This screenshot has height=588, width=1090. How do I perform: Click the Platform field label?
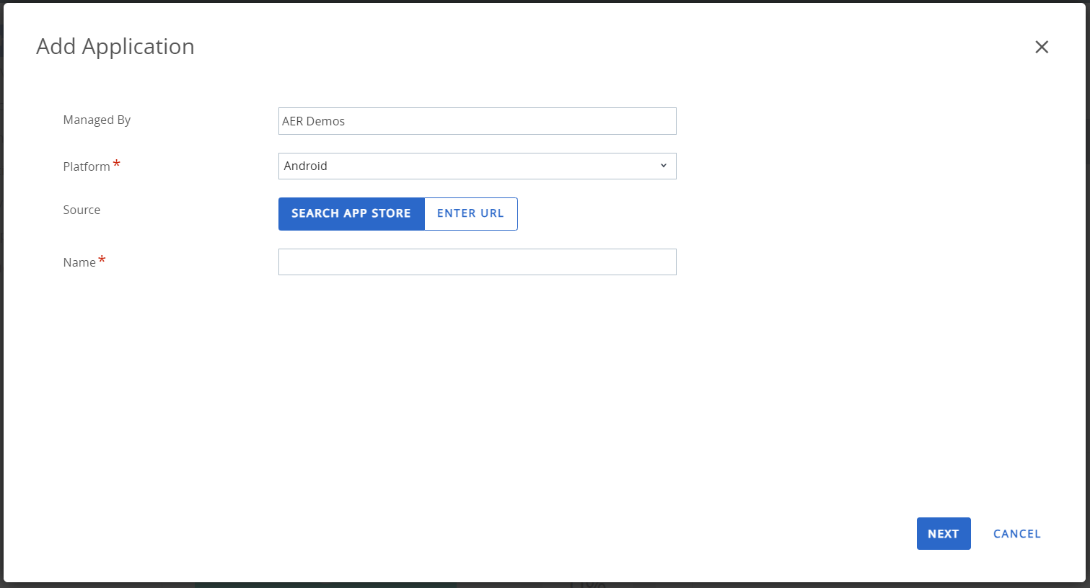coord(87,166)
